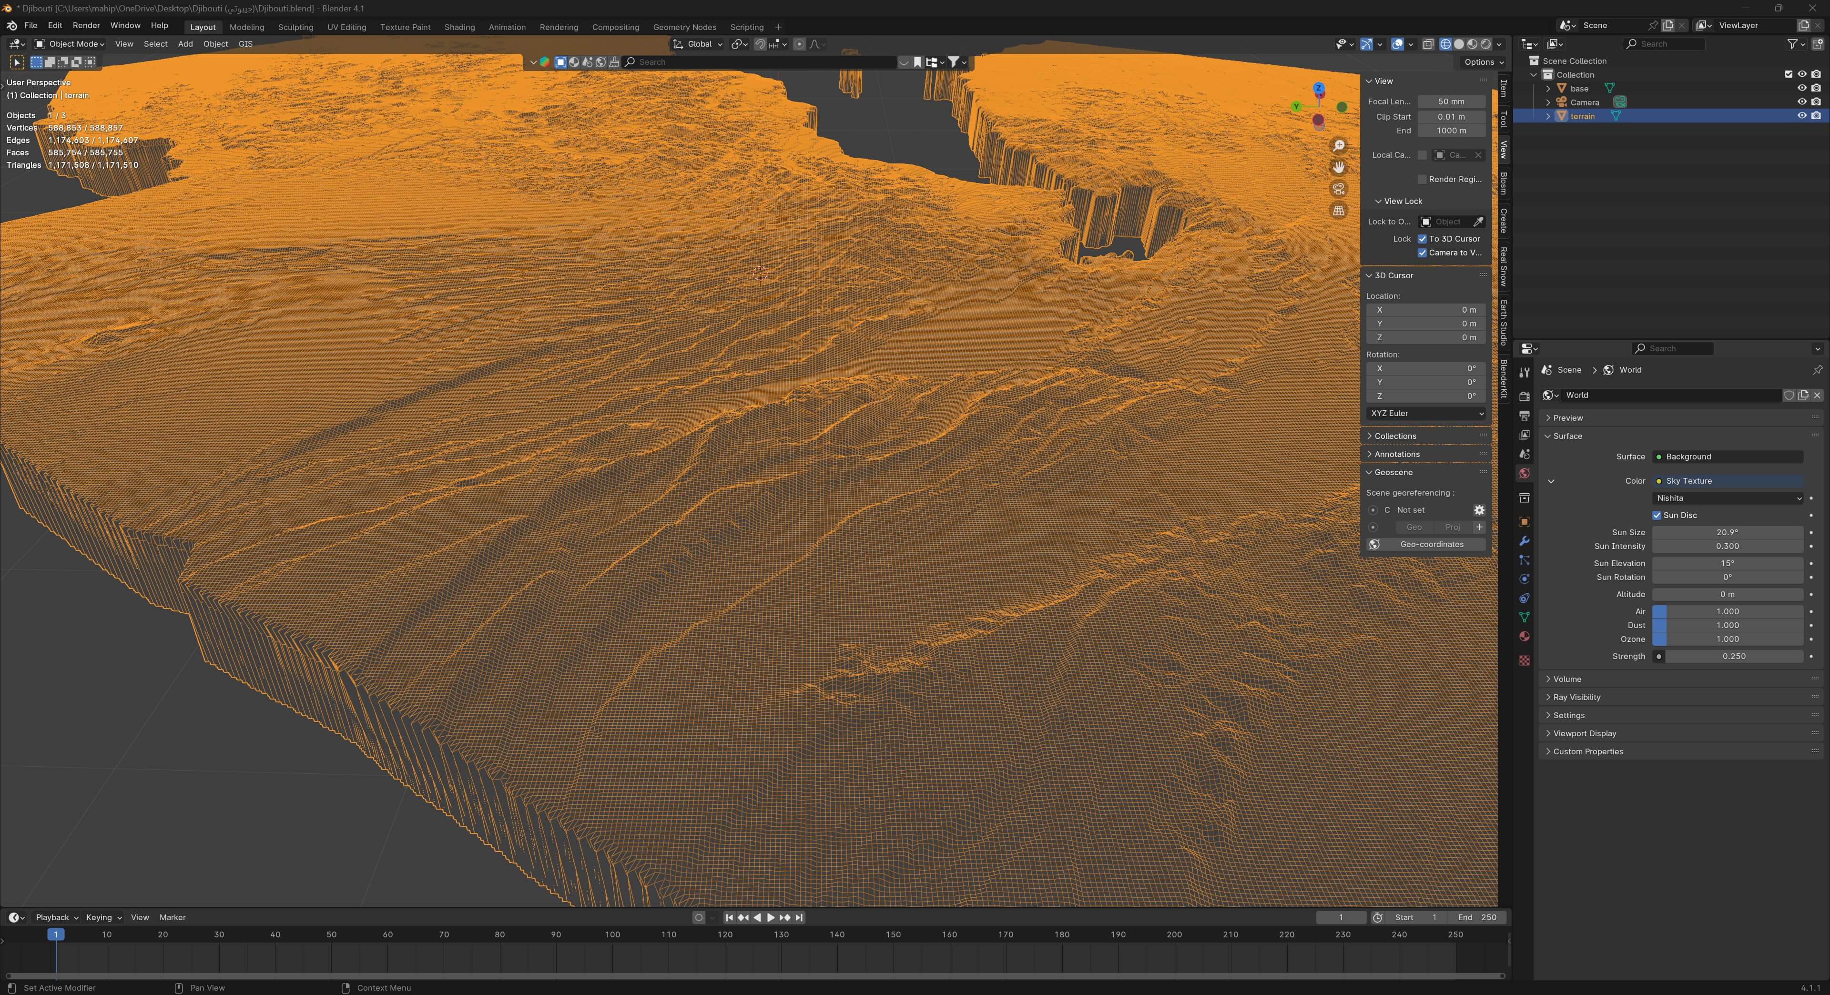Disable the Sun Disc checkbox
The width and height of the screenshot is (1830, 995).
point(1657,515)
